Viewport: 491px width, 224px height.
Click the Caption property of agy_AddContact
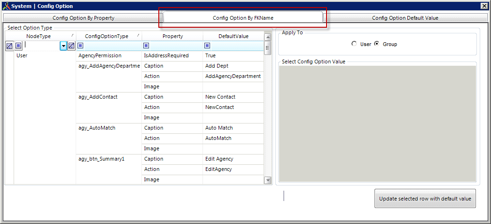tap(172, 97)
